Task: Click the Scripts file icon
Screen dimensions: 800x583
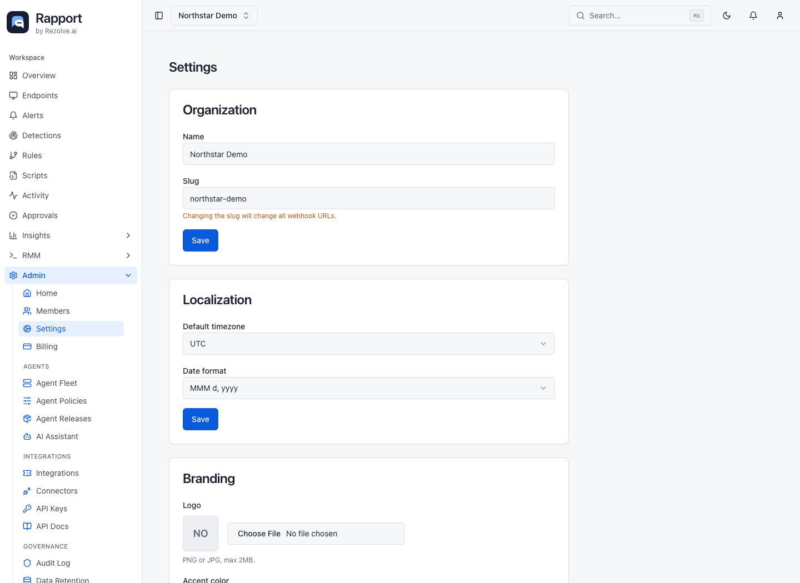Action: pyautogui.click(x=13, y=175)
